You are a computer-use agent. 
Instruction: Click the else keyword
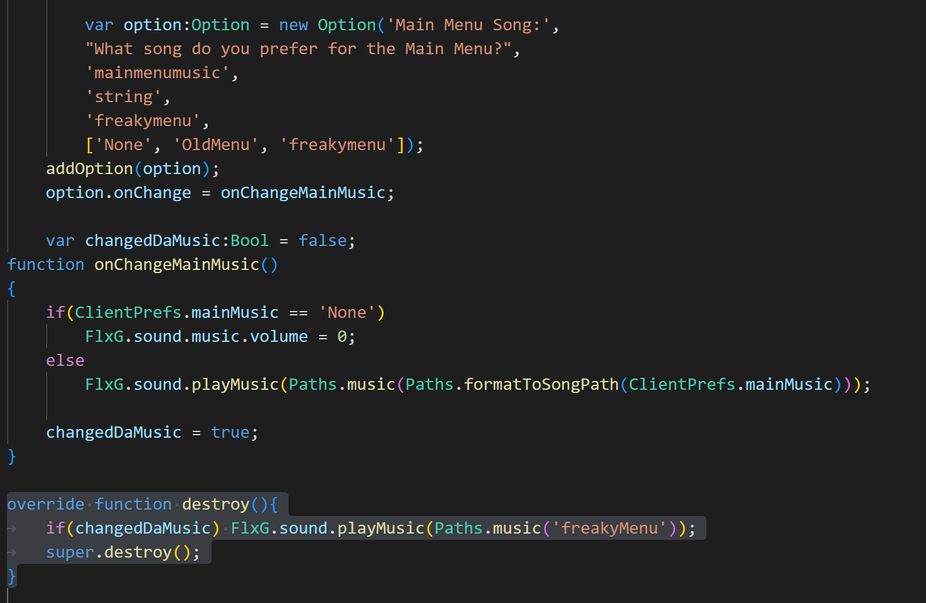(65, 361)
